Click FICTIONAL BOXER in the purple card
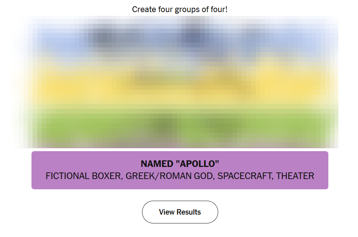Screen dimensions: 358x237 coord(83,176)
